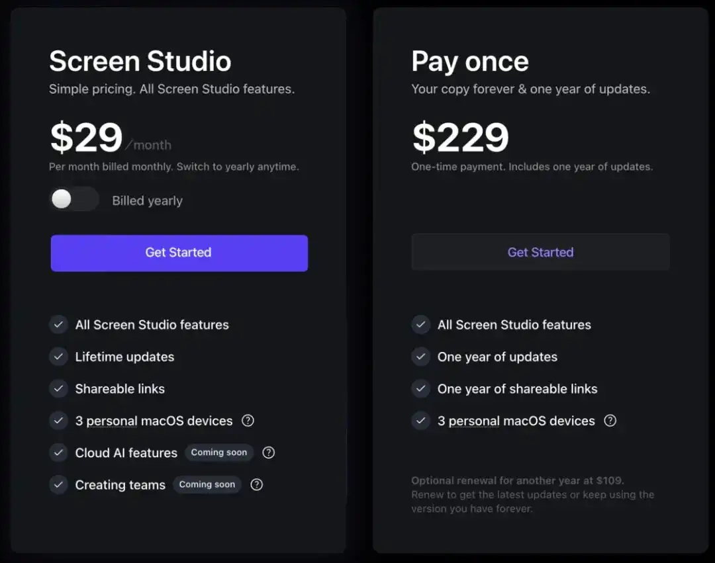The image size is (715, 563).
Task: Click the Pay once plan heading
Action: tap(470, 62)
